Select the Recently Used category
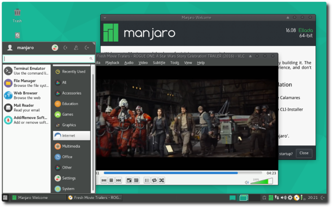Image resolution: width=333 pixels, height=208 pixels. [71, 72]
